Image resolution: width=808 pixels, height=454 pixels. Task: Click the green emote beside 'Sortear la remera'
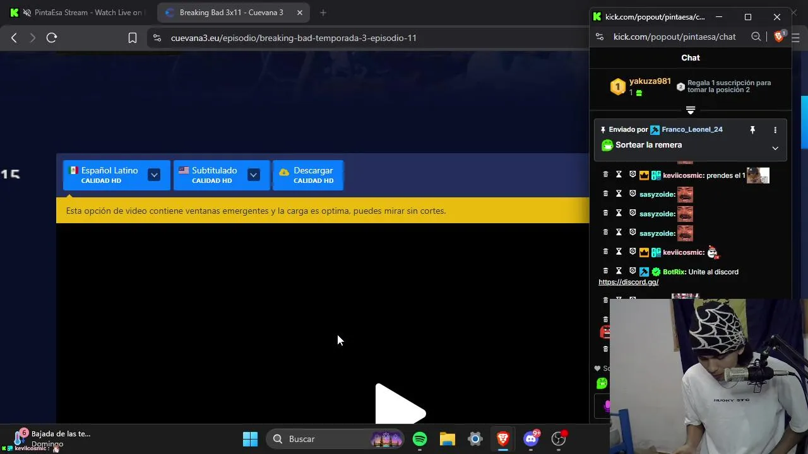[x=607, y=145]
